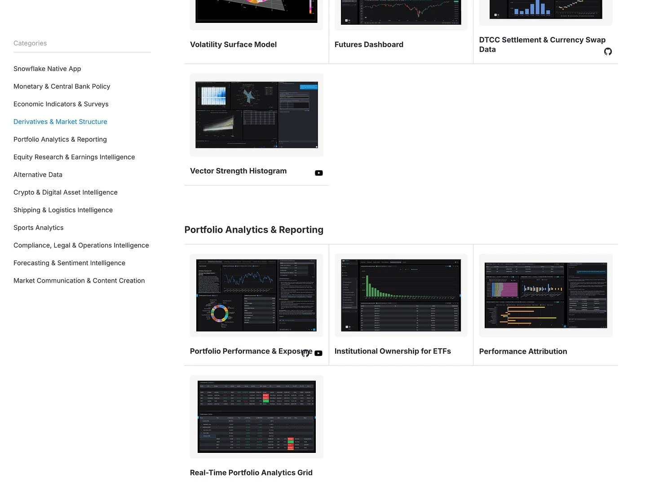
Task: Watch YouTube demo for Portfolio Performance & Exposure
Action: point(318,353)
